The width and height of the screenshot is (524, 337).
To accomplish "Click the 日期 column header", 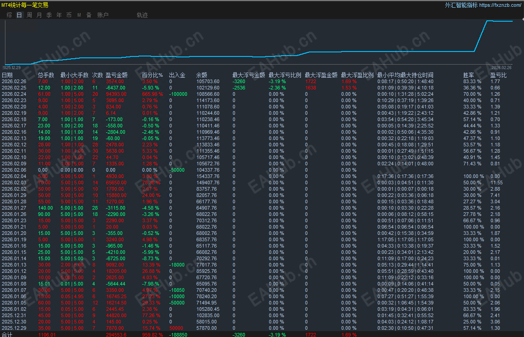I will (7, 75).
